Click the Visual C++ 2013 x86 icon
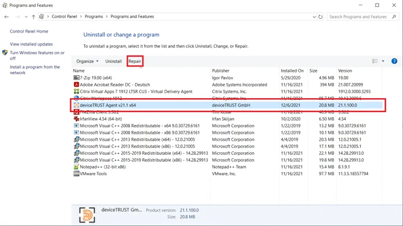Screen dimensions: 403x226 point(76,147)
